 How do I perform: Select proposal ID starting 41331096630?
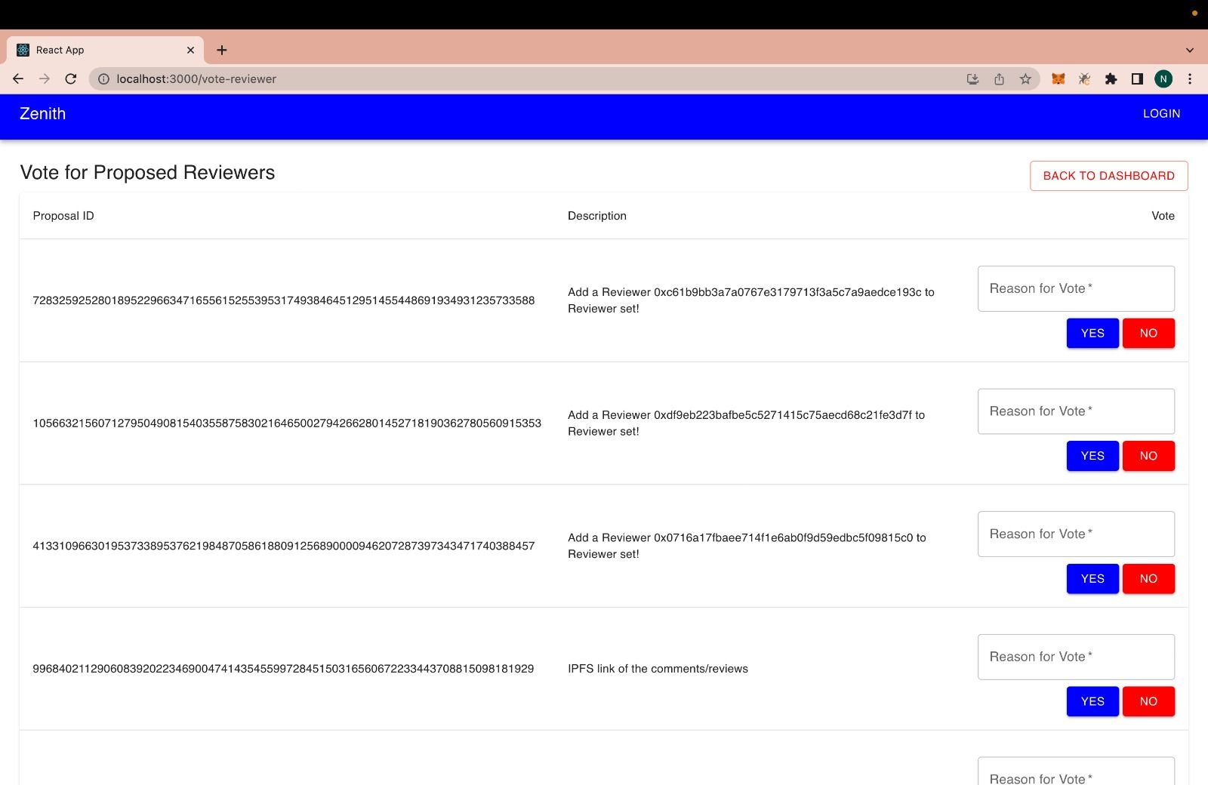click(284, 546)
